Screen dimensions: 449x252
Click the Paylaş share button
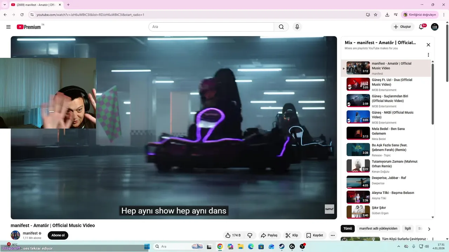[269, 235]
